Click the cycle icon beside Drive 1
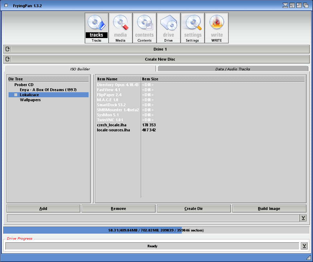Viewport: 313px width, 262px height. click(x=8, y=49)
